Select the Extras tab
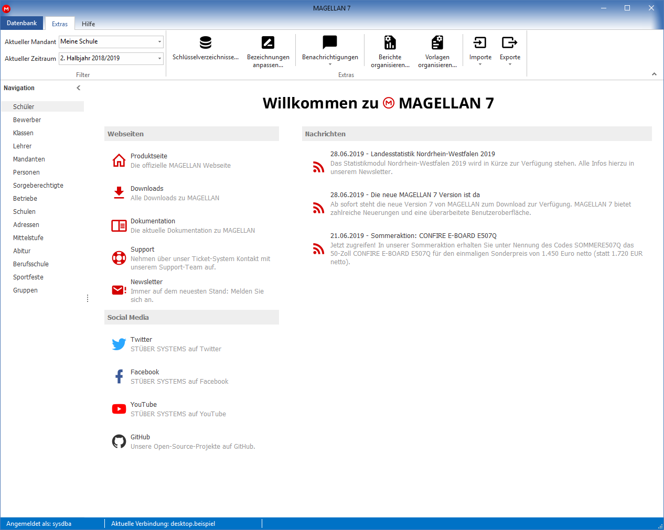664x530 pixels. pyautogui.click(x=60, y=24)
